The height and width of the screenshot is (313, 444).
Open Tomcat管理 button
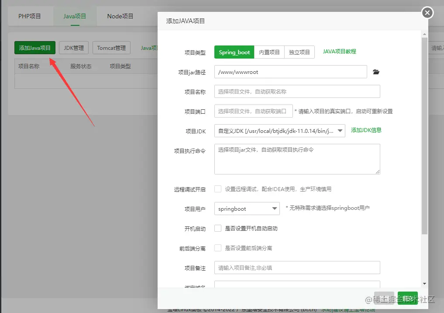click(111, 48)
